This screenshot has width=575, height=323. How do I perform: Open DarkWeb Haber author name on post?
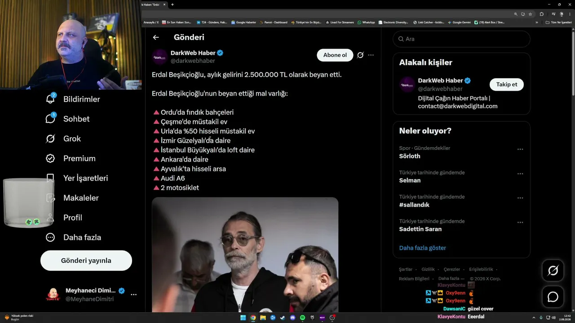193,53
